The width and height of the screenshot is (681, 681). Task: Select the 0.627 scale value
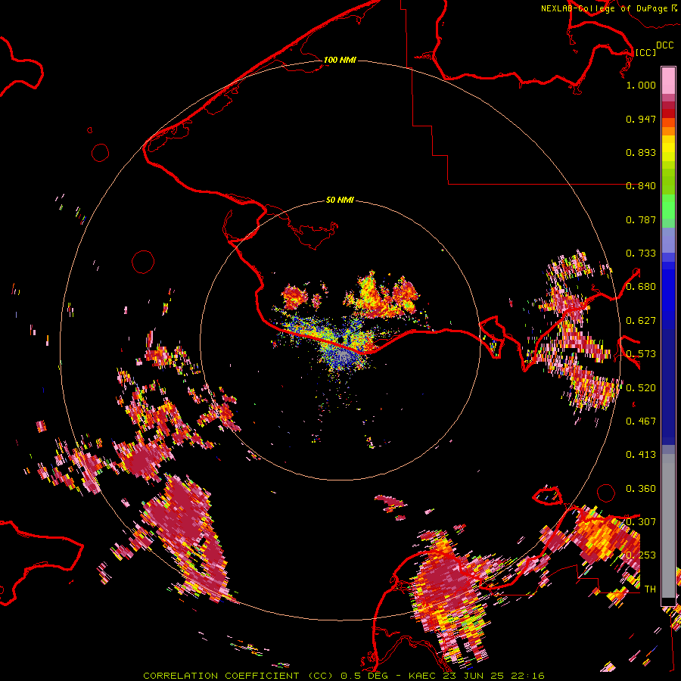click(x=641, y=321)
